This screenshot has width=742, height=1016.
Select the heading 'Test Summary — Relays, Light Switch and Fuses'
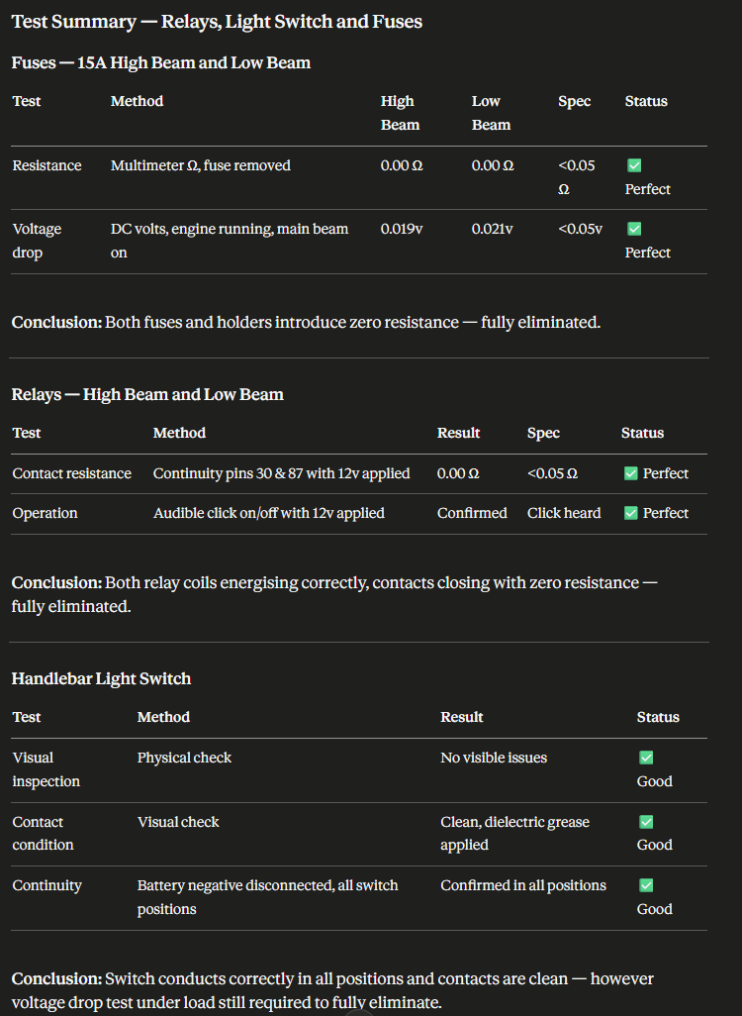click(x=217, y=22)
